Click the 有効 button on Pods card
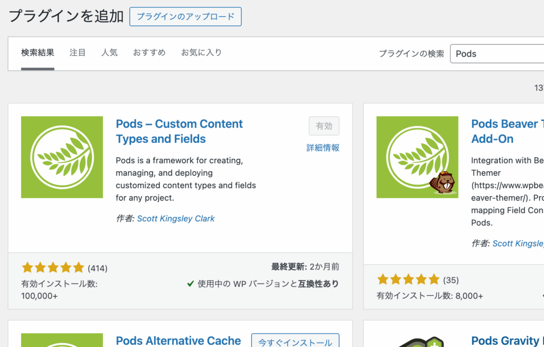The image size is (544, 347). click(324, 126)
